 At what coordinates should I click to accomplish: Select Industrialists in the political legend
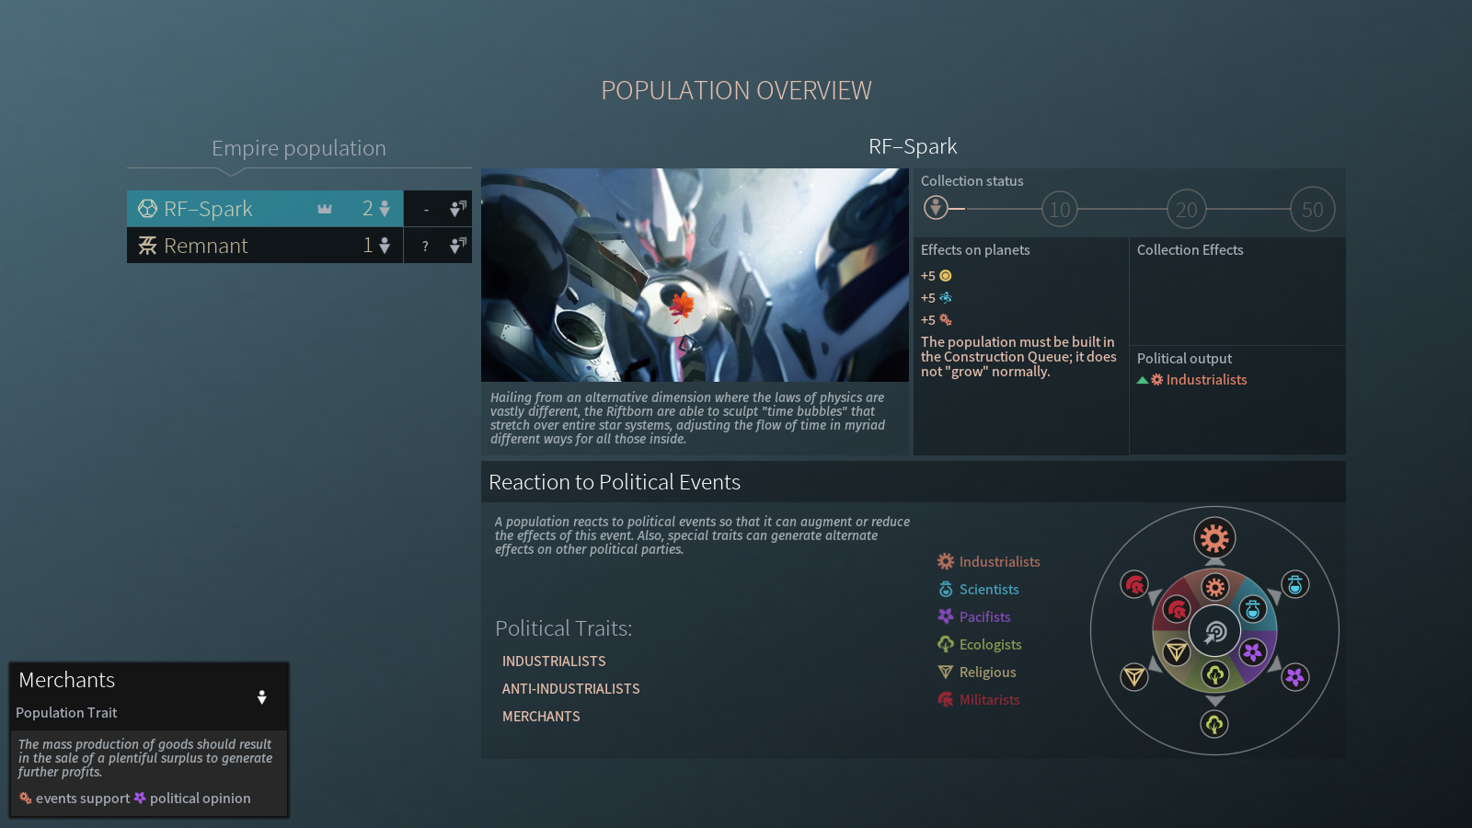[989, 561]
